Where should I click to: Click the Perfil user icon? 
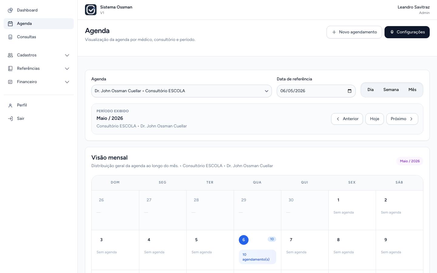point(10,105)
